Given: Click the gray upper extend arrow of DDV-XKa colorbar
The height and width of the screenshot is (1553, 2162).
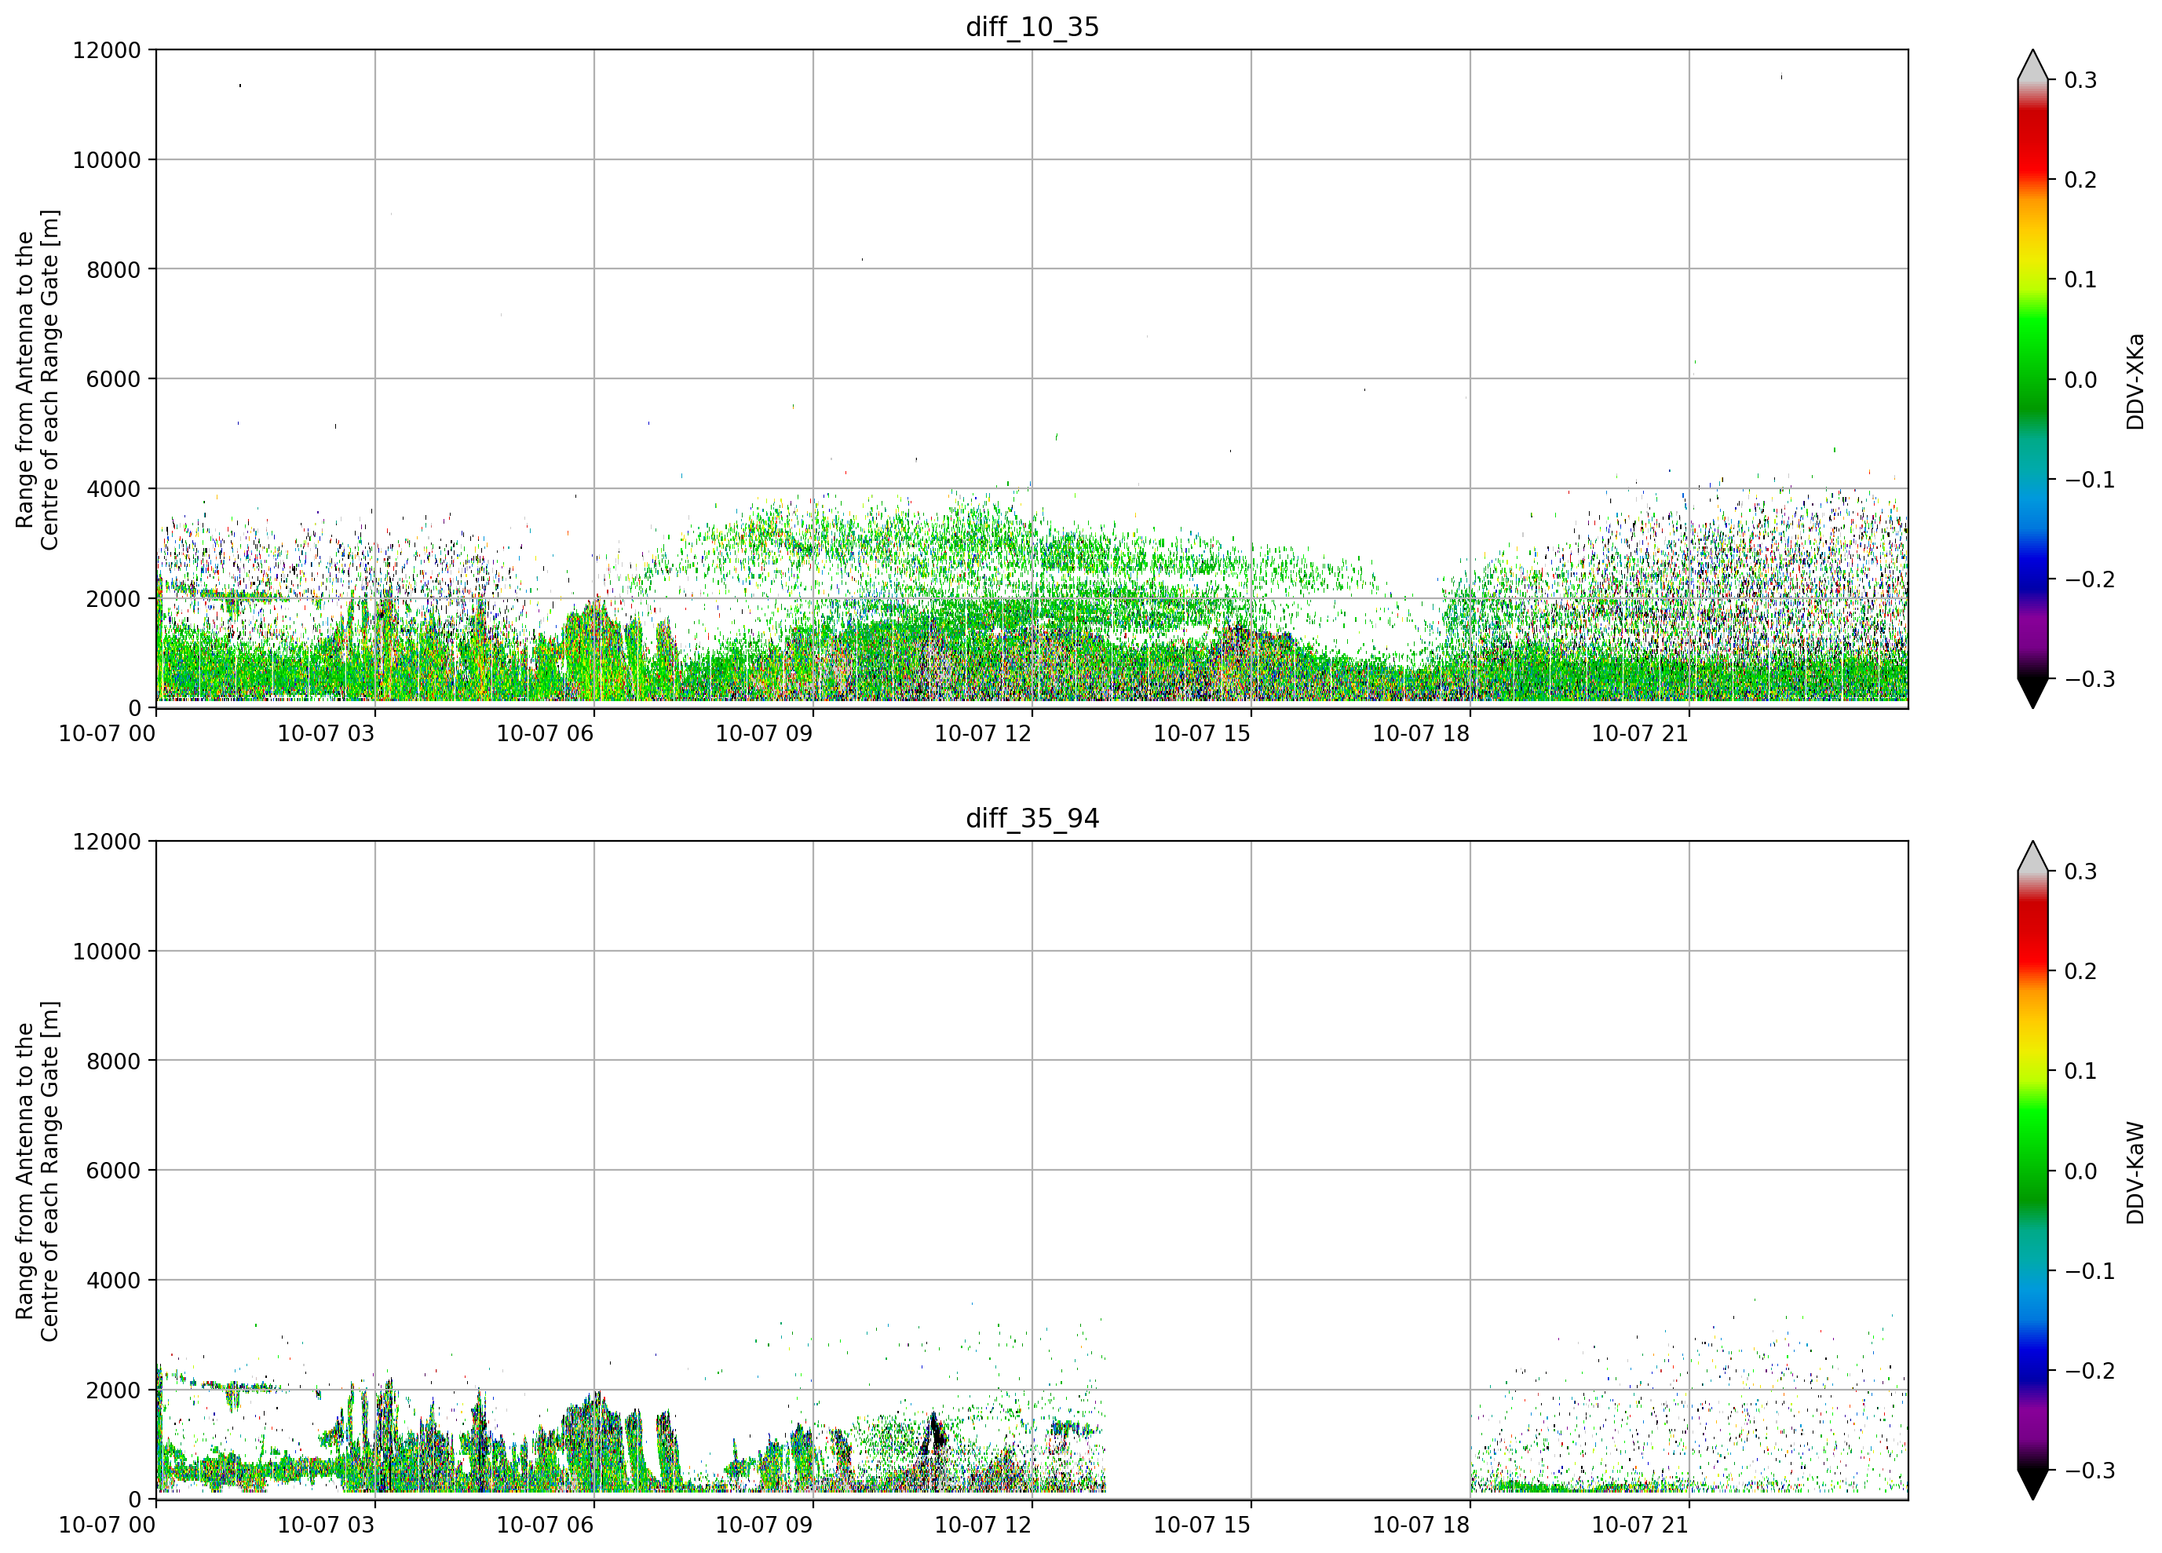Looking at the screenshot, I should click(2033, 67).
